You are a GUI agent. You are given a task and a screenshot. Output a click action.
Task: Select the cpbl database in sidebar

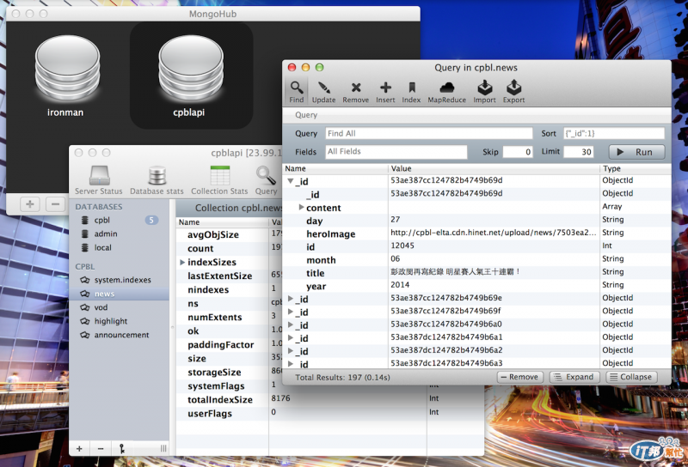119,220
